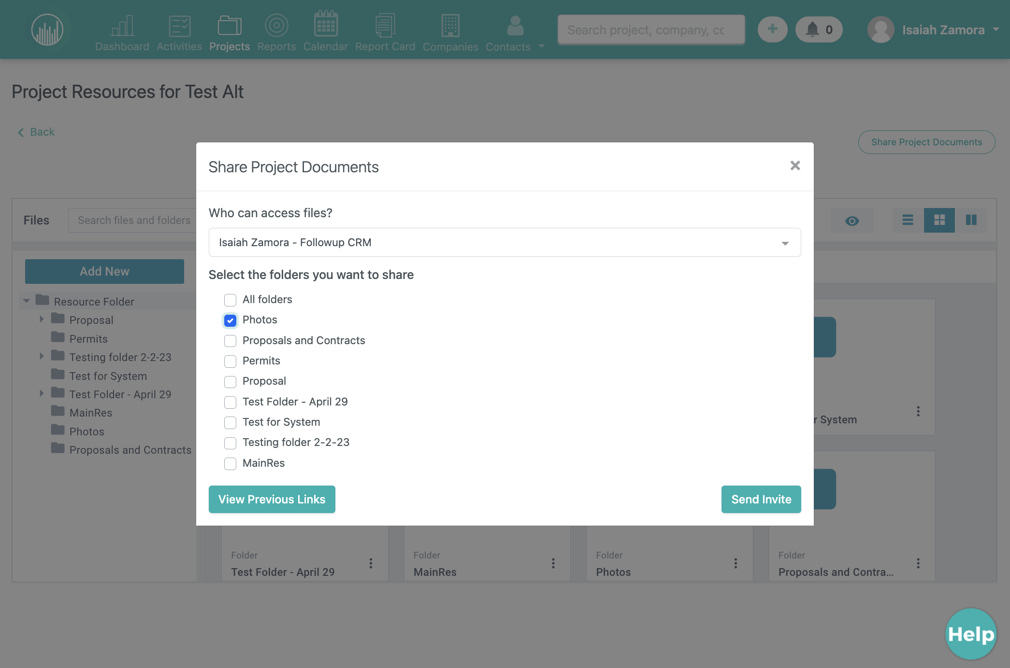
Task: Click the Add New button
Action: [104, 271]
